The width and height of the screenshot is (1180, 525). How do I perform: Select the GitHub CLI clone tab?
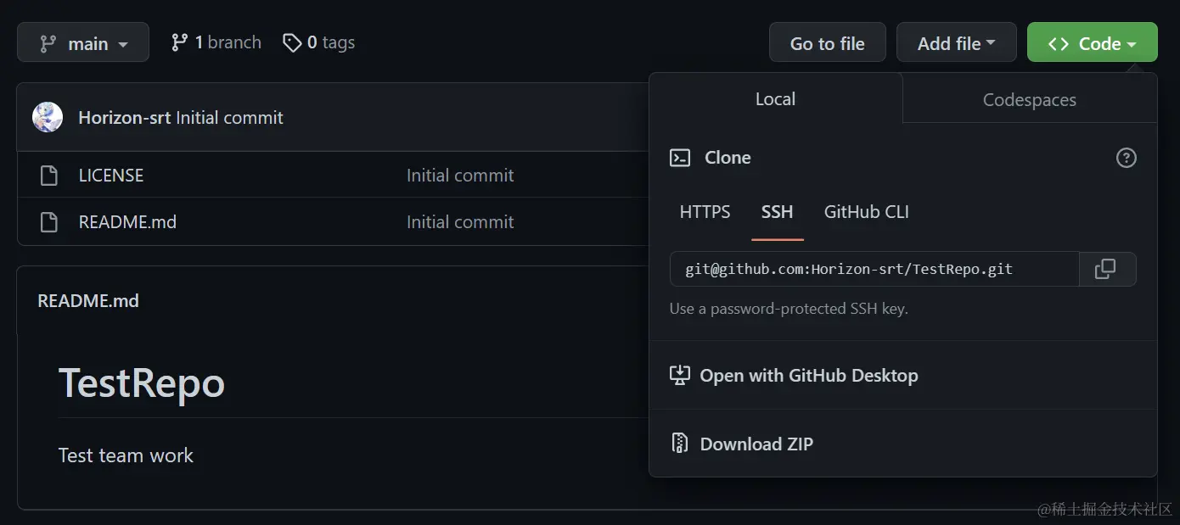(866, 212)
